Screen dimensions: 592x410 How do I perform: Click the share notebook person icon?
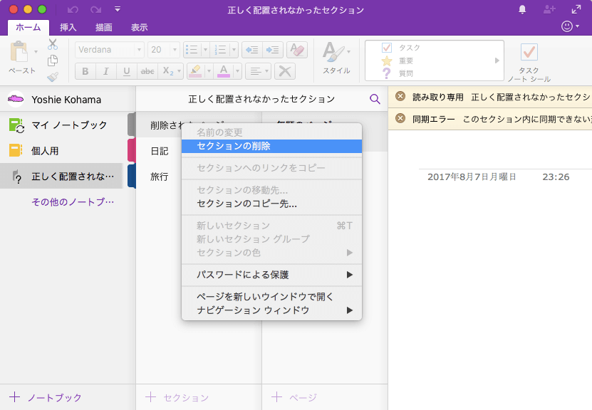[x=549, y=10]
